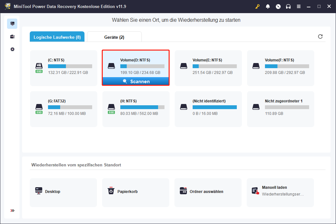Viewport: 336px width, 224px height.
Task: Click the Volume F usage bar
Action: click(287, 66)
